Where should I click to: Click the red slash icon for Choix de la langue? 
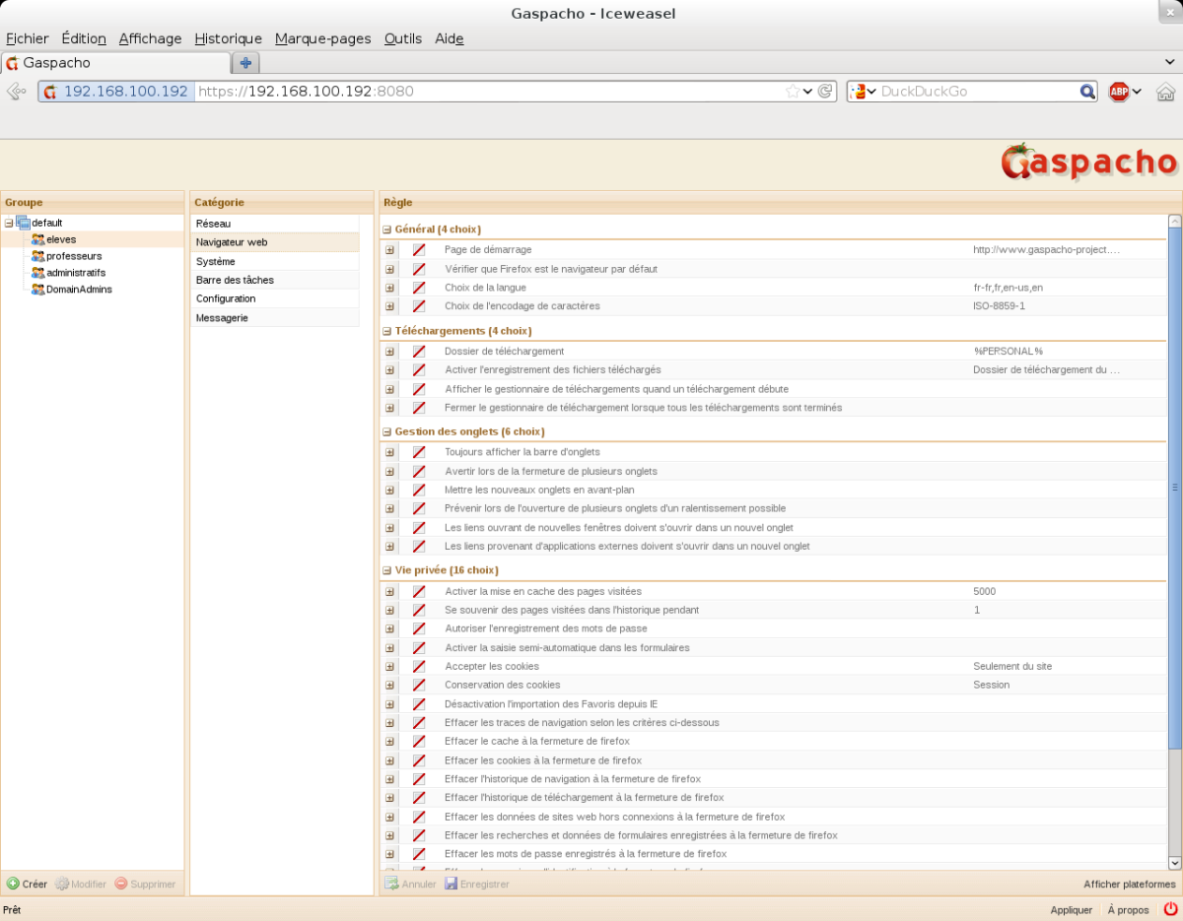point(419,288)
